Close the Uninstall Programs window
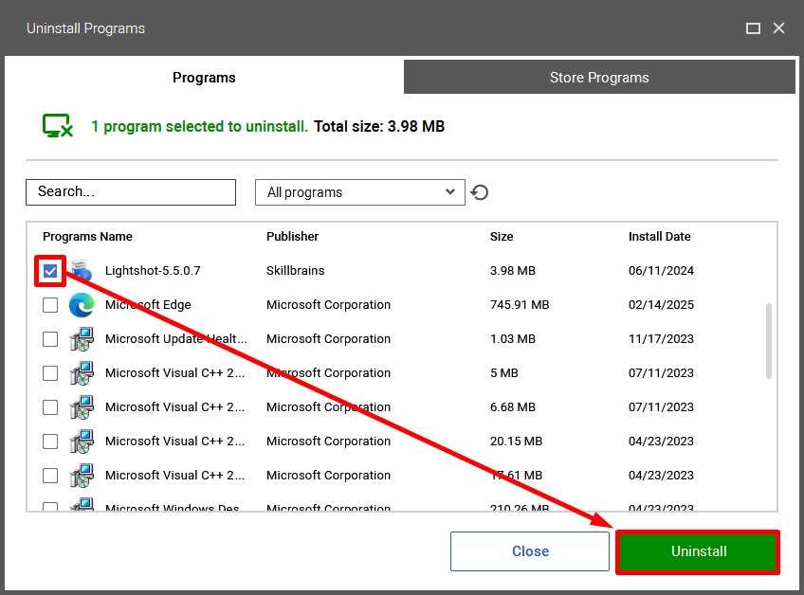 coord(779,28)
